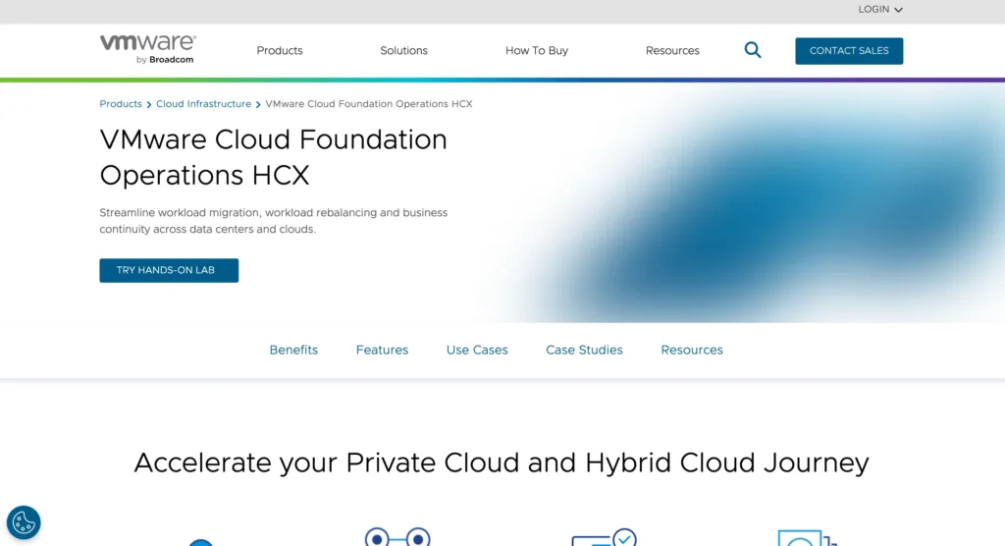Viewport: 1005px width, 546px height.
Task: Jump to Use Cases section tab
Action: (477, 350)
